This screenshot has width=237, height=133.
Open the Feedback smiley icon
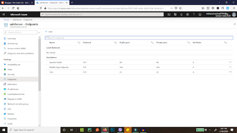coord(200,14)
